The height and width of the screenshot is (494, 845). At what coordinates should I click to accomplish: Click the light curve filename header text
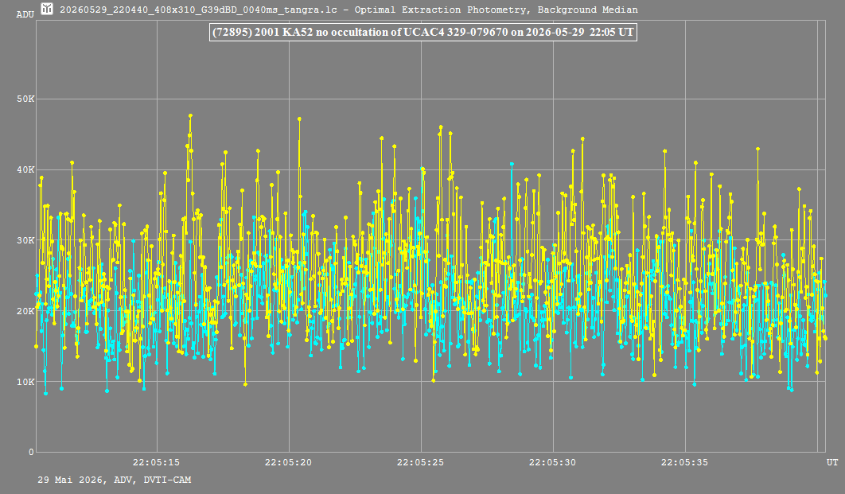(x=349, y=10)
